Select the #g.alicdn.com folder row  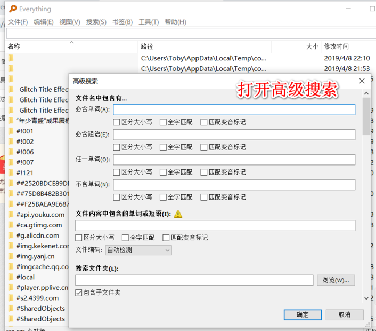37,235
